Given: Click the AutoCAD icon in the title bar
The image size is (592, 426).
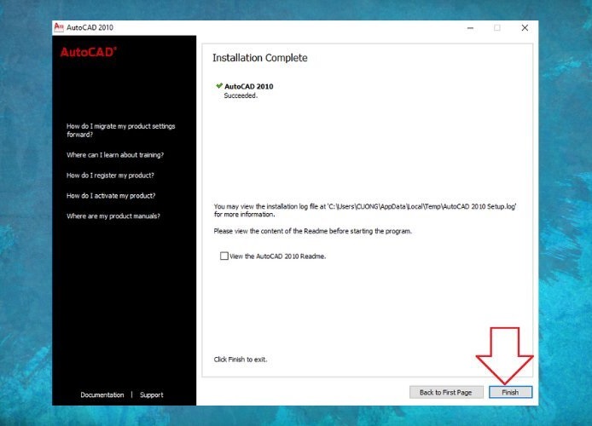Looking at the screenshot, I should click(59, 27).
